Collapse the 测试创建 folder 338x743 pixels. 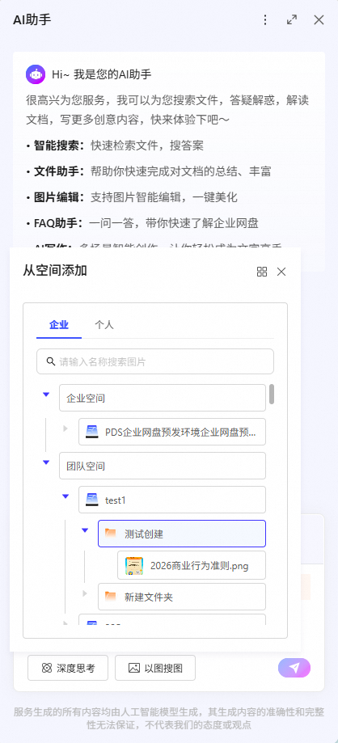point(85,530)
